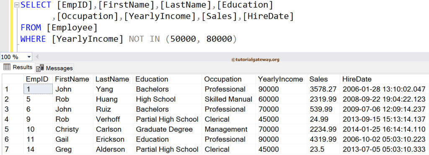Click hire date '2006-10-02 05:03:10.223'

coord(384,139)
